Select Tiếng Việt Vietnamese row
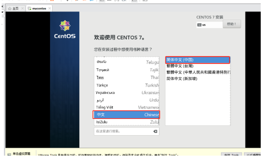Image resolution: width=261 pixels, height=158 pixels. 126,107
